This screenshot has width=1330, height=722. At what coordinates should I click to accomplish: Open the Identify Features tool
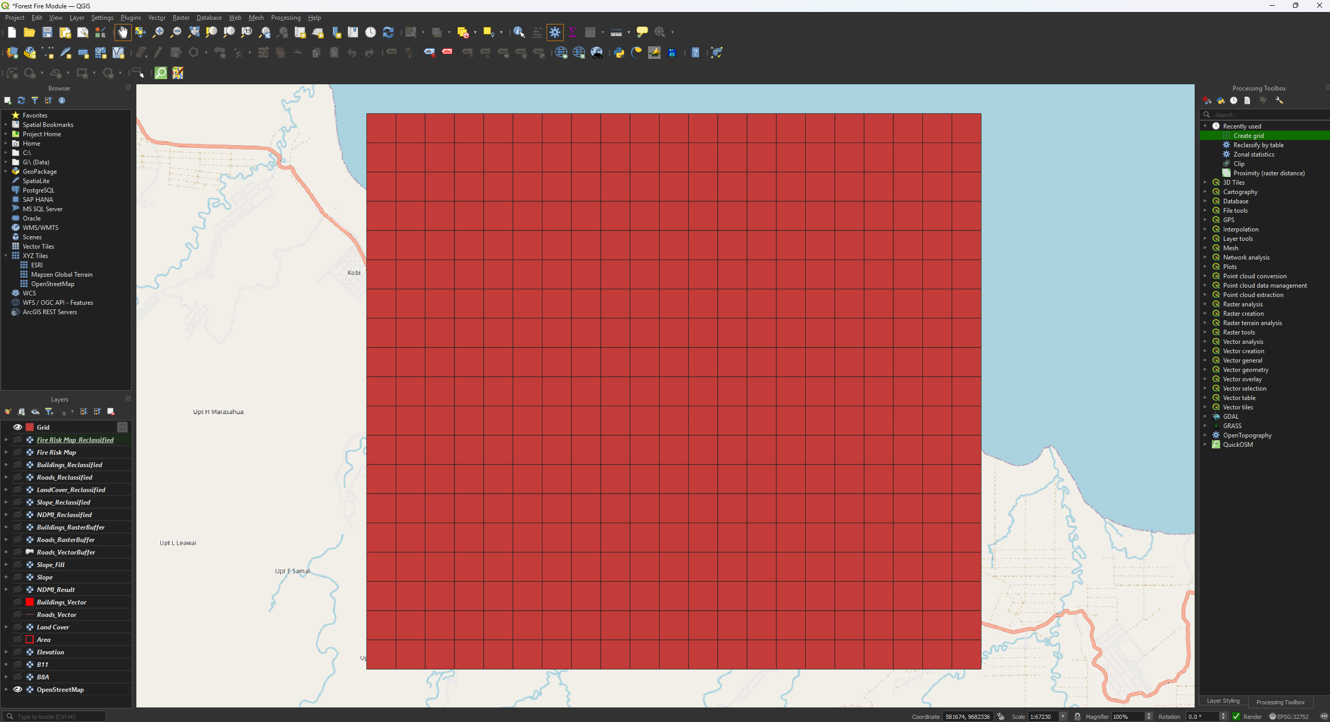coord(518,32)
